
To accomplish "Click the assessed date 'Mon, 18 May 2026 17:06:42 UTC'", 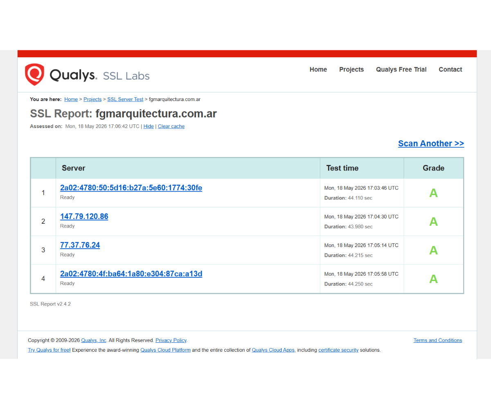I will [x=102, y=126].
